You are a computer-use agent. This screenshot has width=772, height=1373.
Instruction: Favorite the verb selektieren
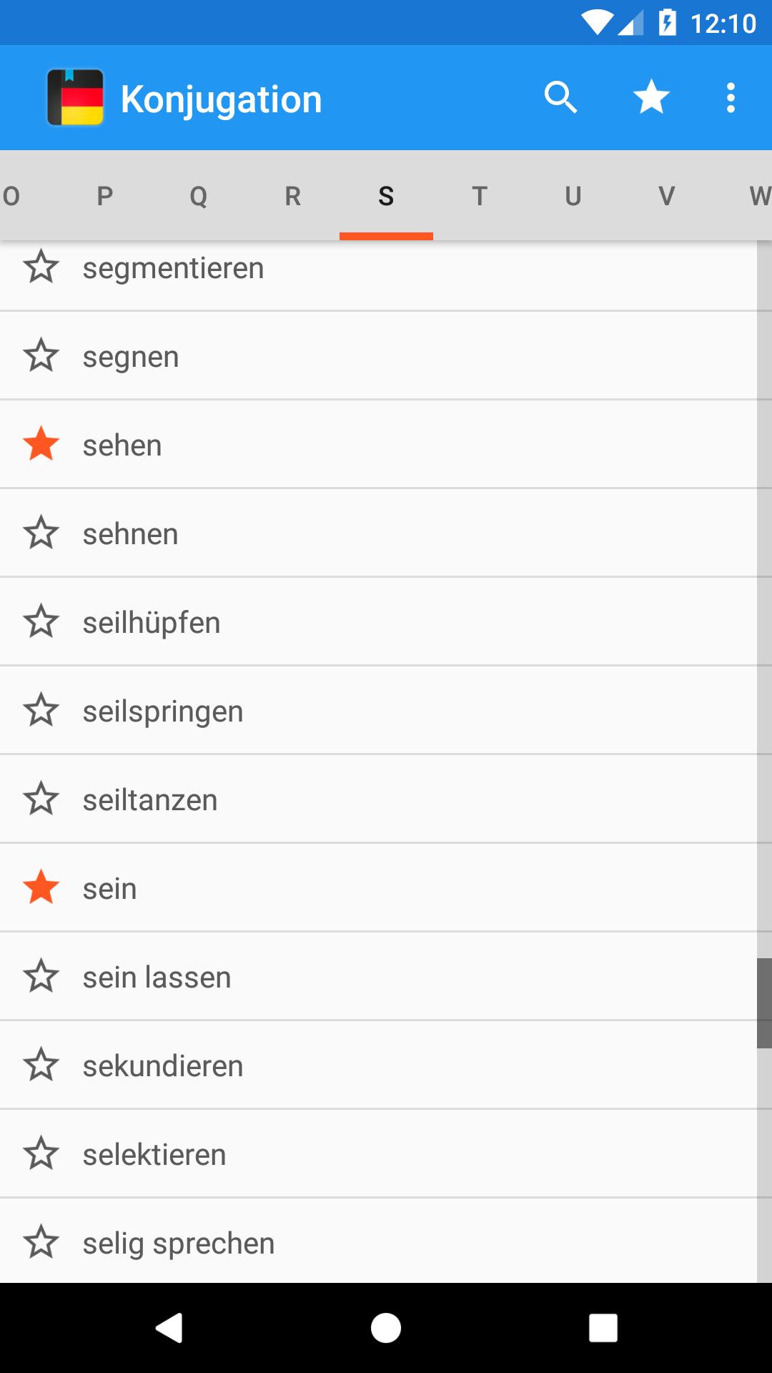coord(41,1154)
